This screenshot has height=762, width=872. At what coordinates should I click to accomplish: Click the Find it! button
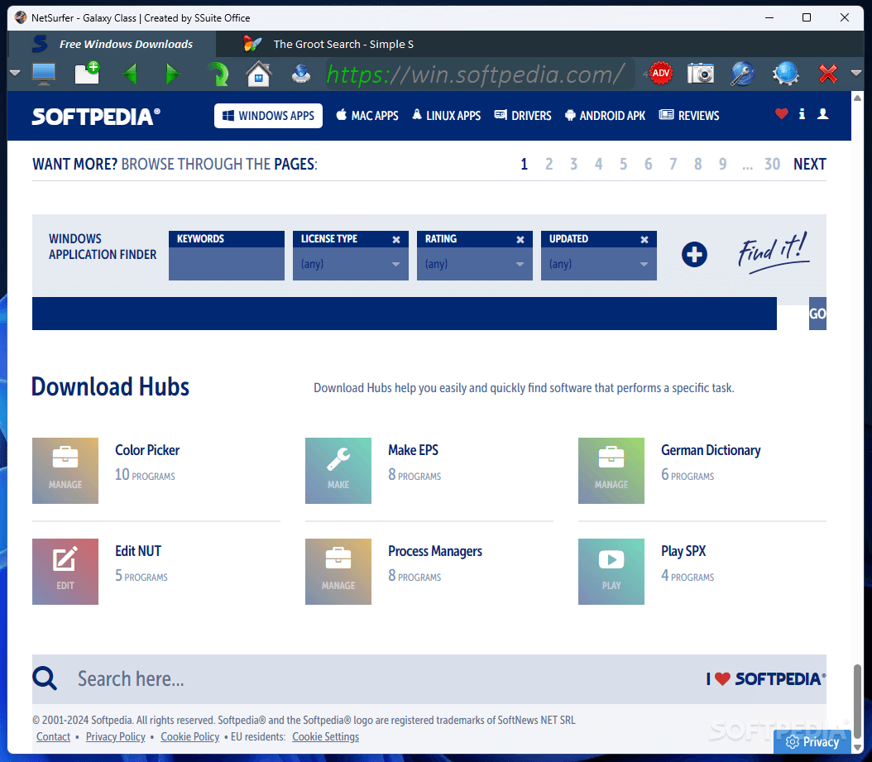coord(773,252)
